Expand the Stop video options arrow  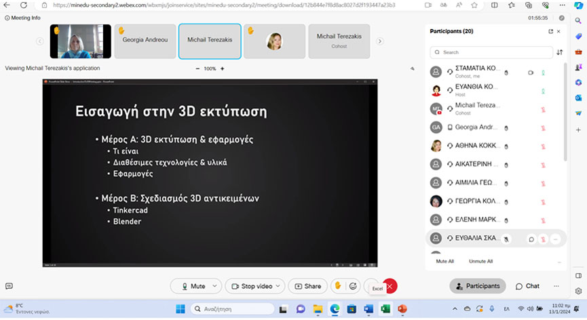coord(278,286)
